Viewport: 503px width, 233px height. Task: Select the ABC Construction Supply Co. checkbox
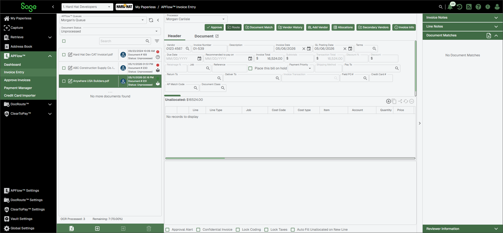coord(64,68)
